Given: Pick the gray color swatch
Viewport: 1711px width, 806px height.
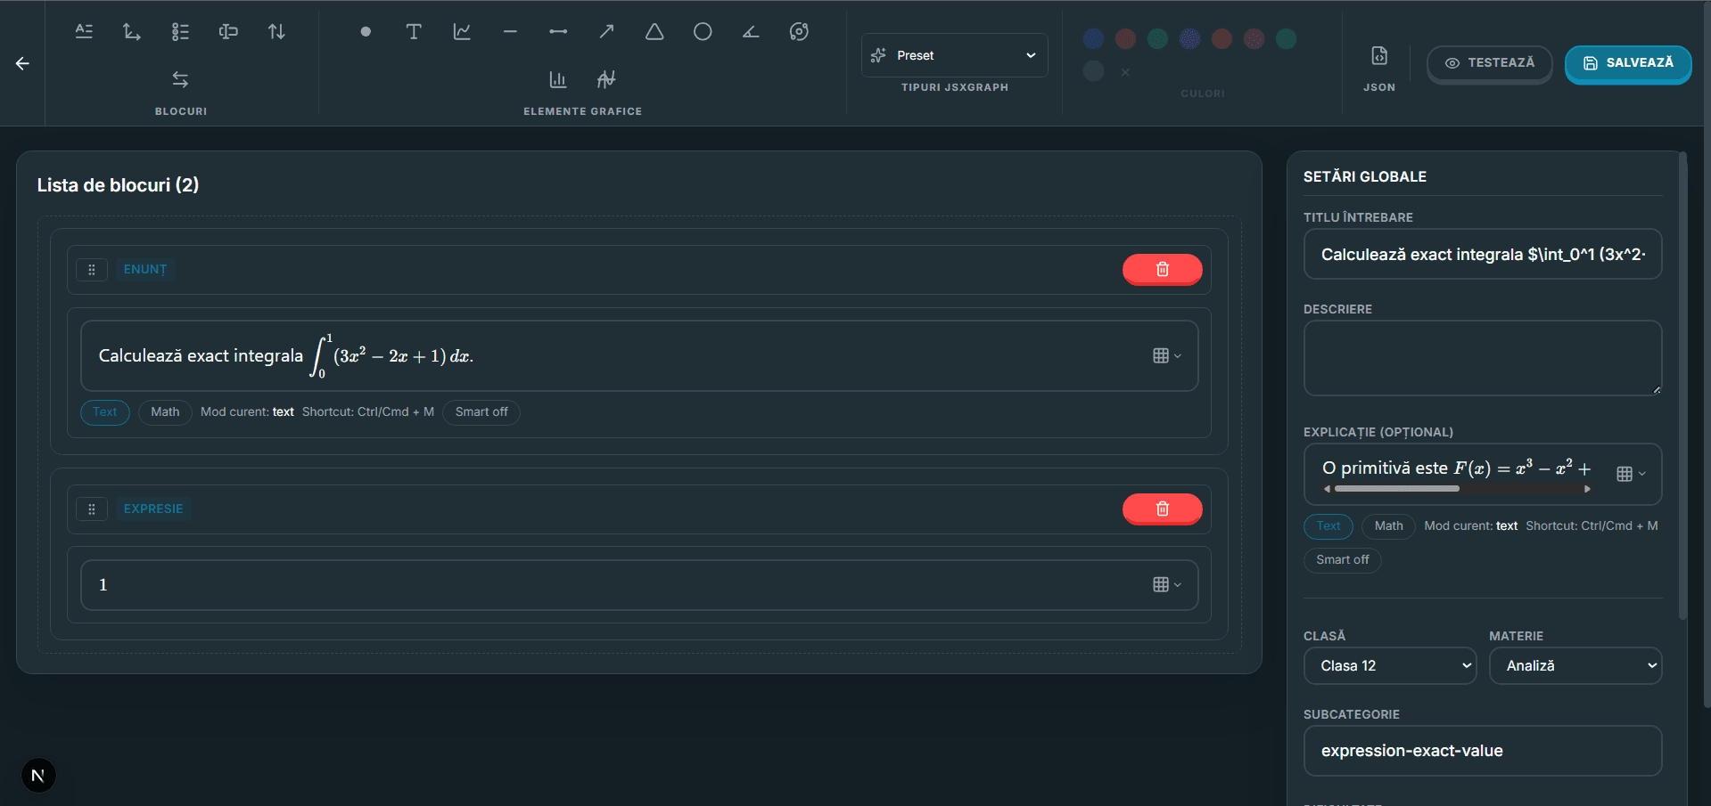Looking at the screenshot, I should coord(1093,71).
